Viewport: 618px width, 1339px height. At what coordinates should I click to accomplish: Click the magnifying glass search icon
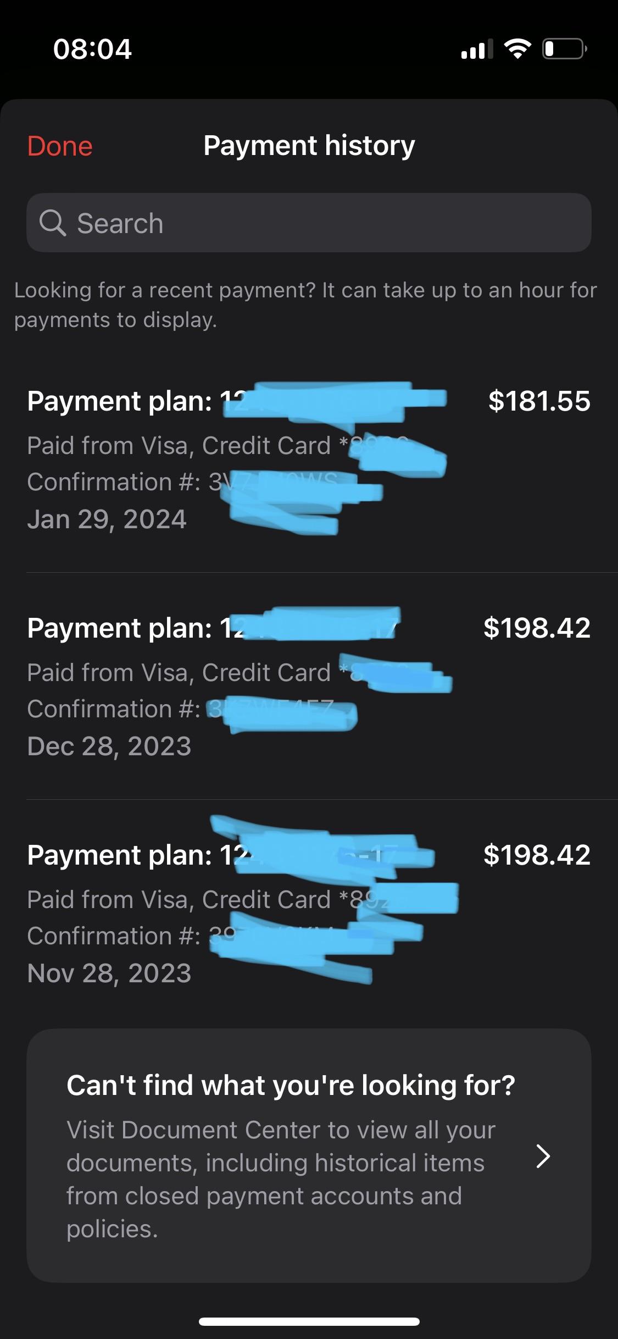tap(53, 223)
